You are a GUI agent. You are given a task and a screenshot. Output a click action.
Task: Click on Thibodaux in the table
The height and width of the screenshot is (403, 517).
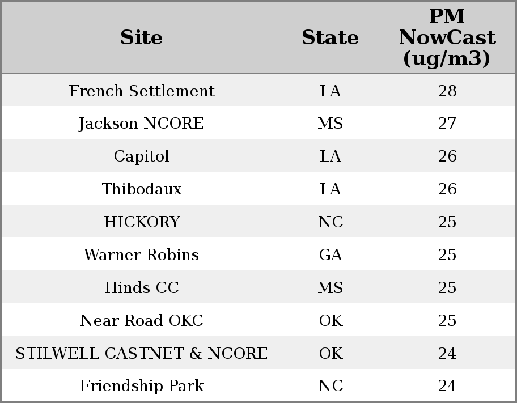(x=141, y=189)
